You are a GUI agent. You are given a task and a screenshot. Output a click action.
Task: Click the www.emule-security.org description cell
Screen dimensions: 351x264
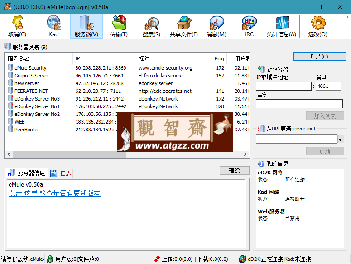click(165, 68)
